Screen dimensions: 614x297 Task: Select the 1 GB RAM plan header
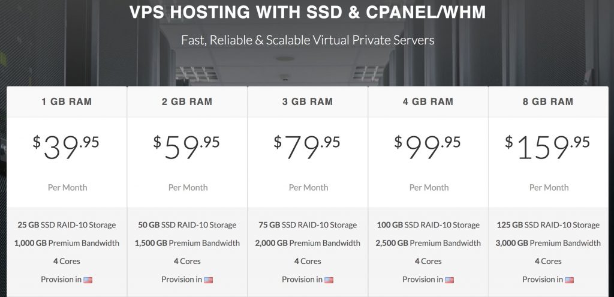coord(67,101)
